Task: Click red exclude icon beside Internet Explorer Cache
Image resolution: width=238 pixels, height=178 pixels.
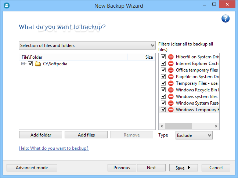Action: (x=171, y=63)
